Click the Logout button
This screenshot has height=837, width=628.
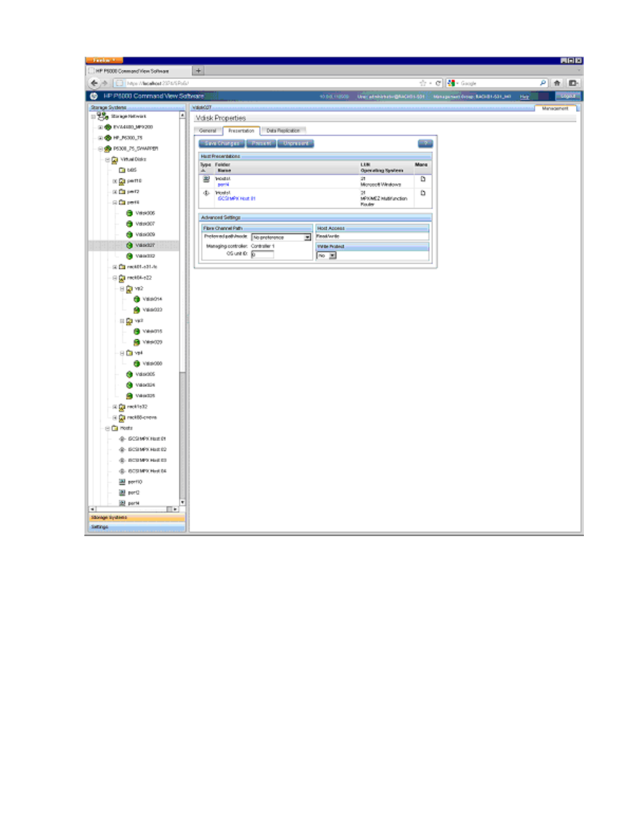tap(568, 96)
